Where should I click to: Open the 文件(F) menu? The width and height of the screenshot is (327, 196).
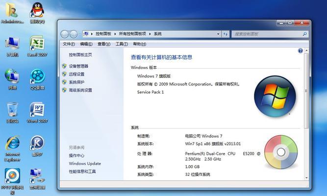[69, 44]
